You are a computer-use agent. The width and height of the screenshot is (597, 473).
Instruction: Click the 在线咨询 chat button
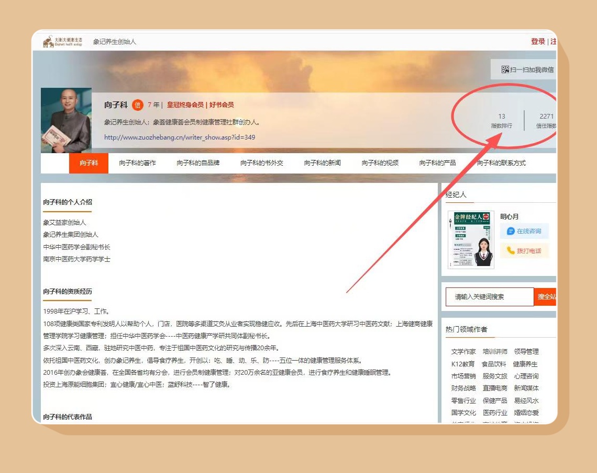[x=524, y=231]
